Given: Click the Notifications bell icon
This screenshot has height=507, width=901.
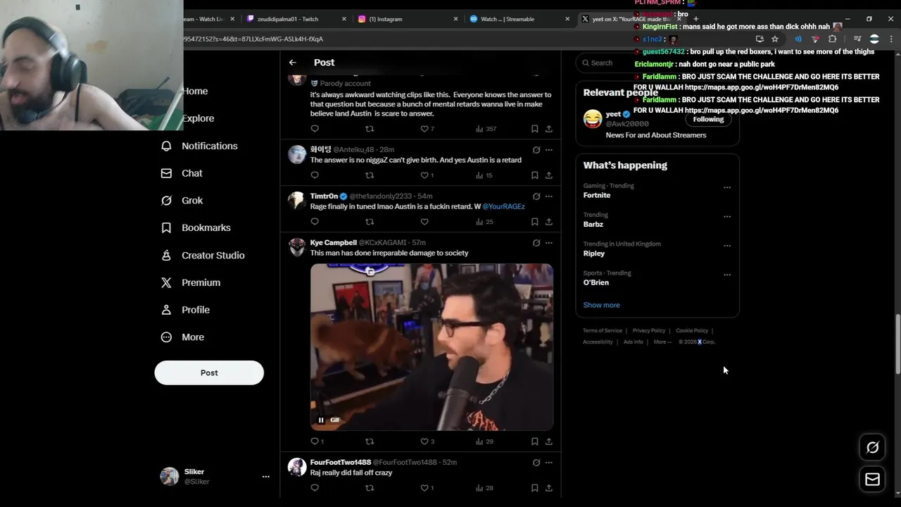Looking at the screenshot, I should tap(166, 146).
